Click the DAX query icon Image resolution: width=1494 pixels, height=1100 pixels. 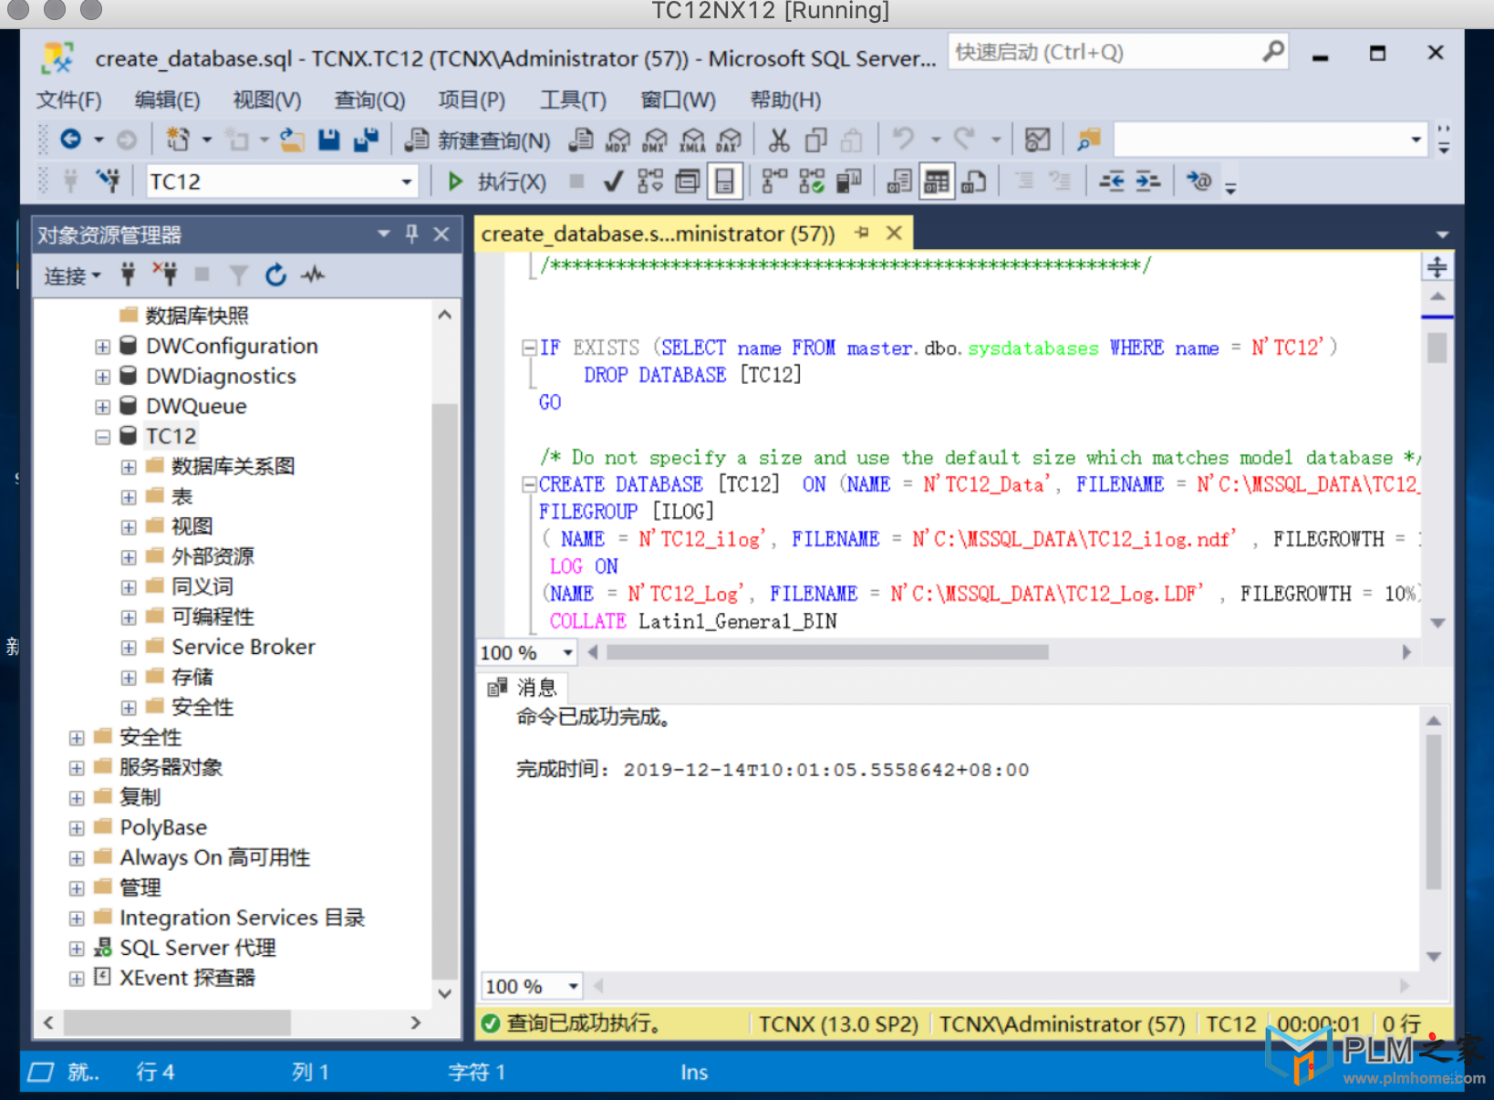pos(729,140)
